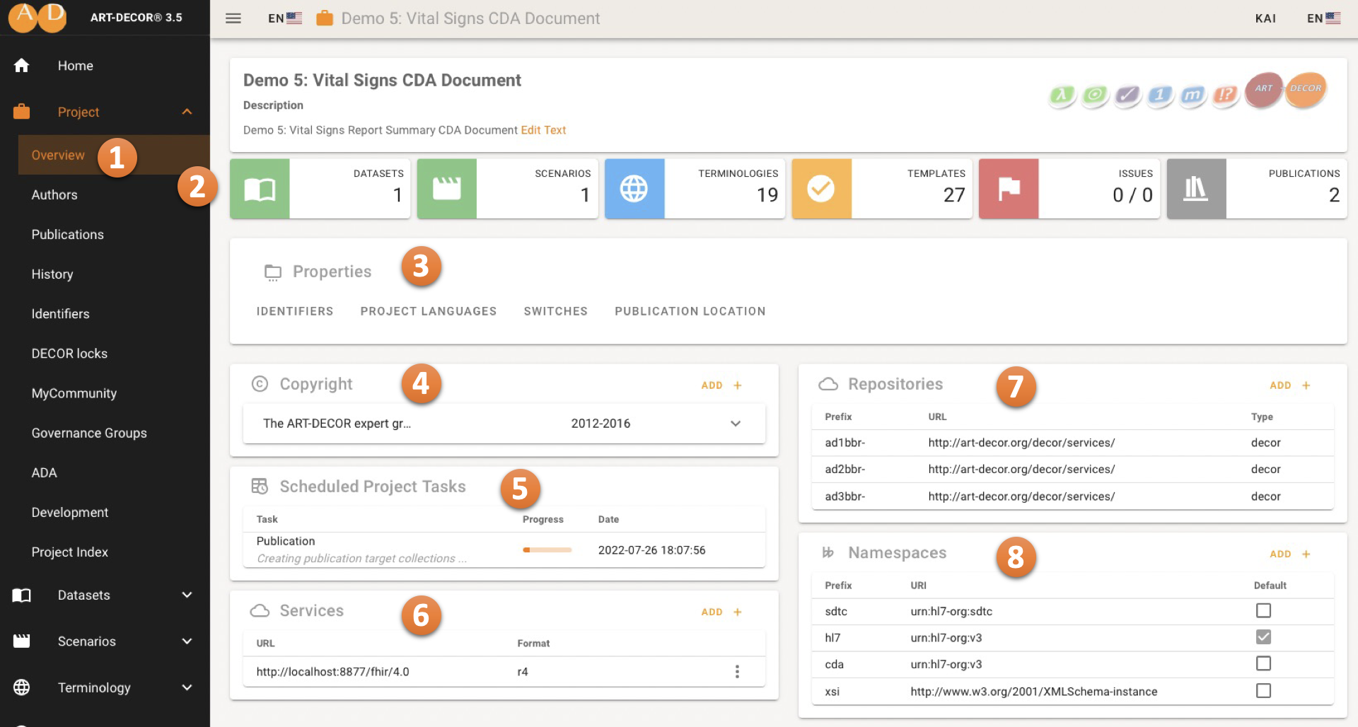Viewport: 1358px width, 727px height.
Task: Click the Scenarios clapperboard icon tile
Action: (x=446, y=189)
